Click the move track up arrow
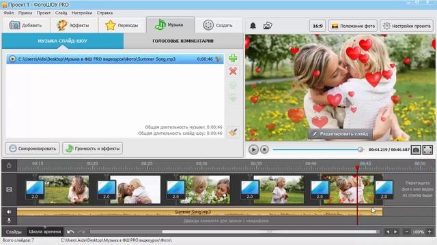Image resolution: width=437 pixels, height=245 pixels. 233,84
